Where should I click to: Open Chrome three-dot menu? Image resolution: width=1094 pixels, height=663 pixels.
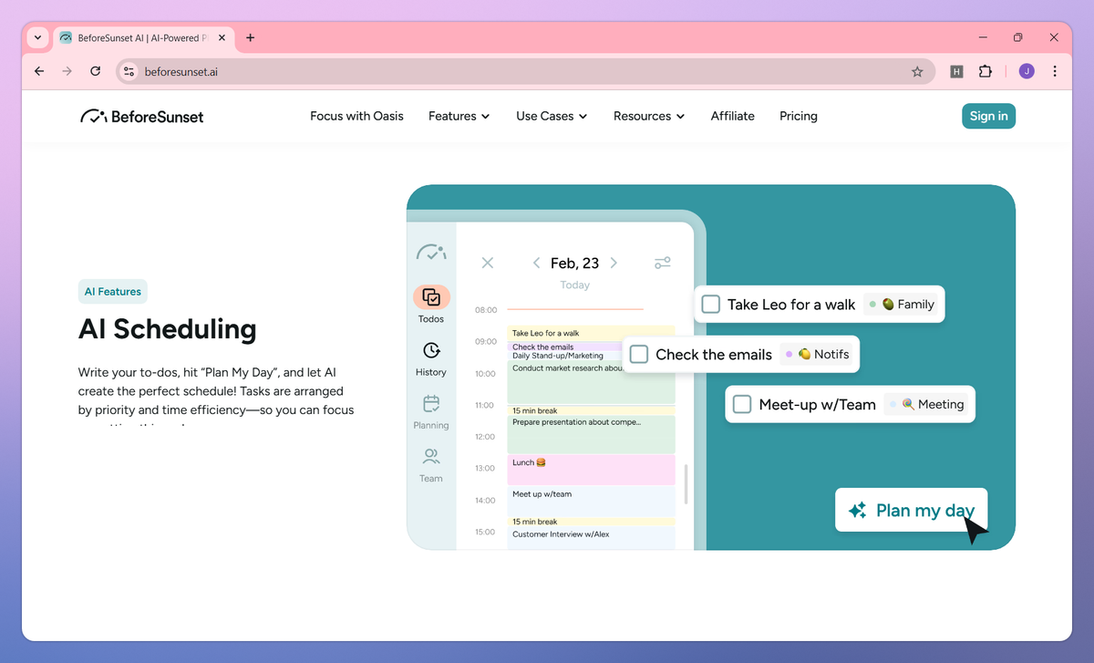[1055, 71]
